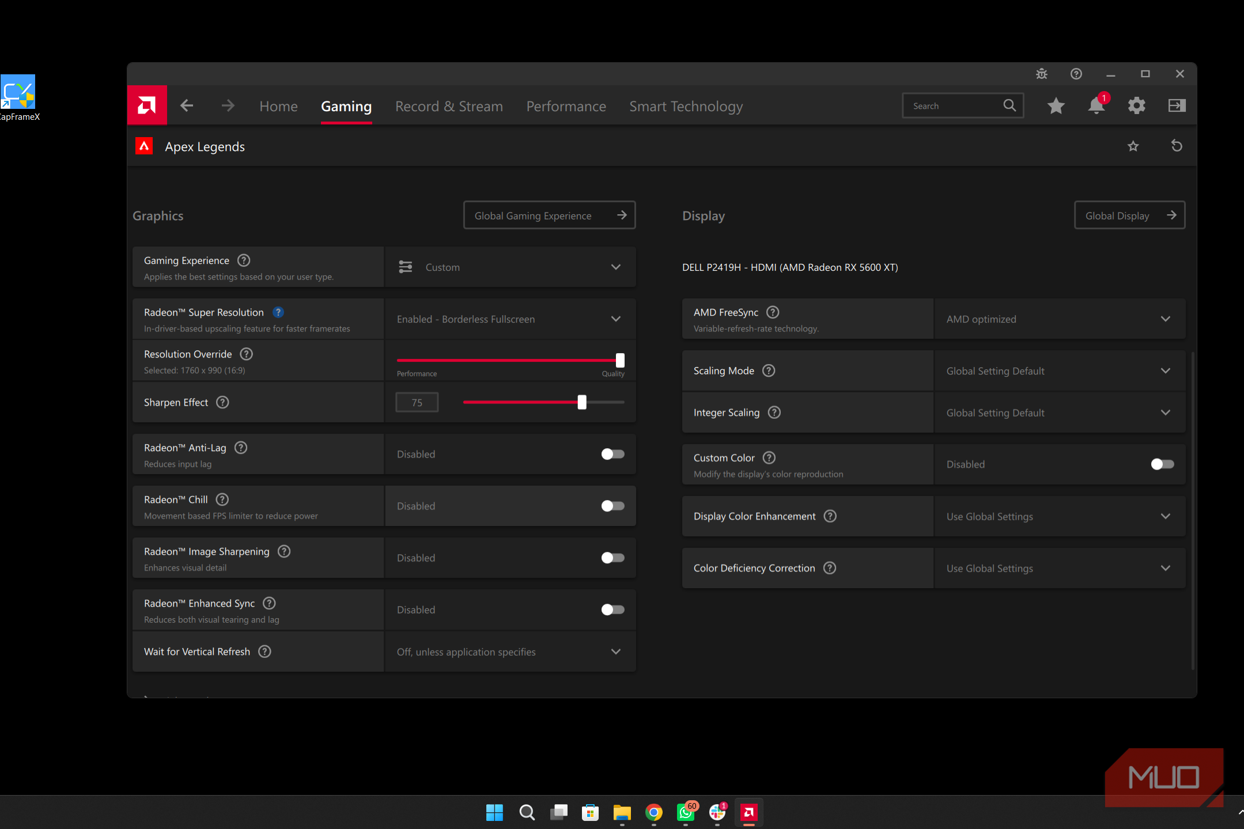
Task: Open AMD FreeSync AMD optimized dropdown
Action: pos(1060,319)
